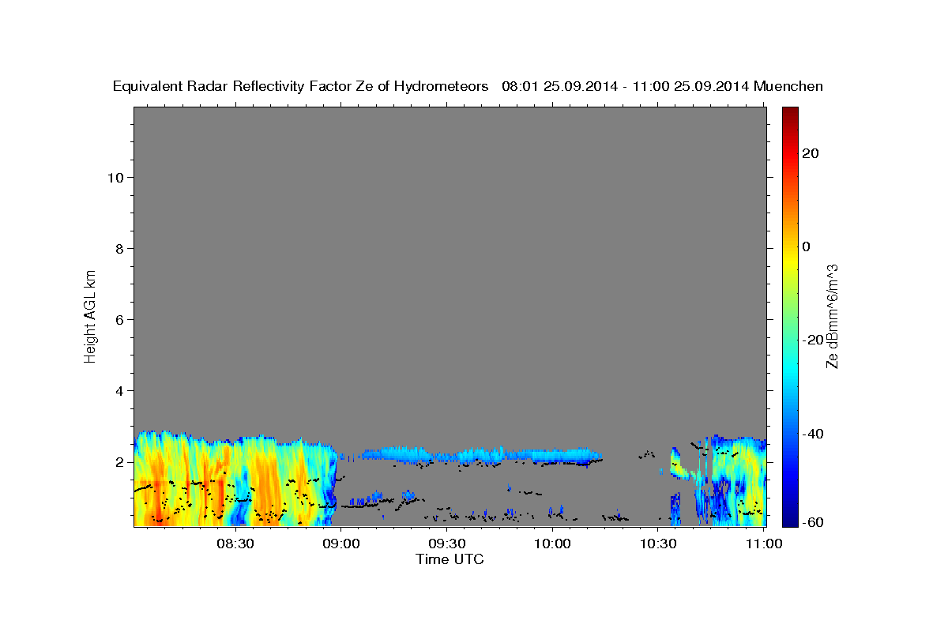
Task: Click the dark red top of the colorbar
Action: pyautogui.click(x=789, y=115)
